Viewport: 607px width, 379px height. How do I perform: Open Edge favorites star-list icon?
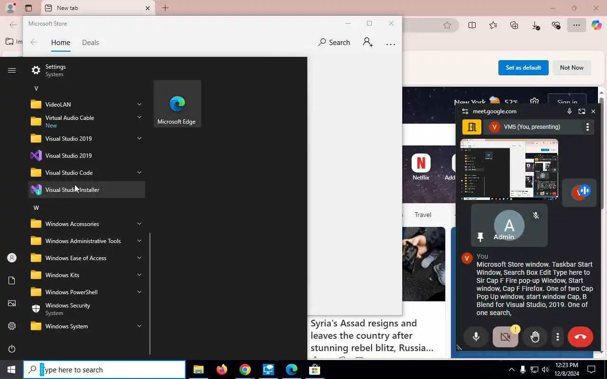(493, 26)
